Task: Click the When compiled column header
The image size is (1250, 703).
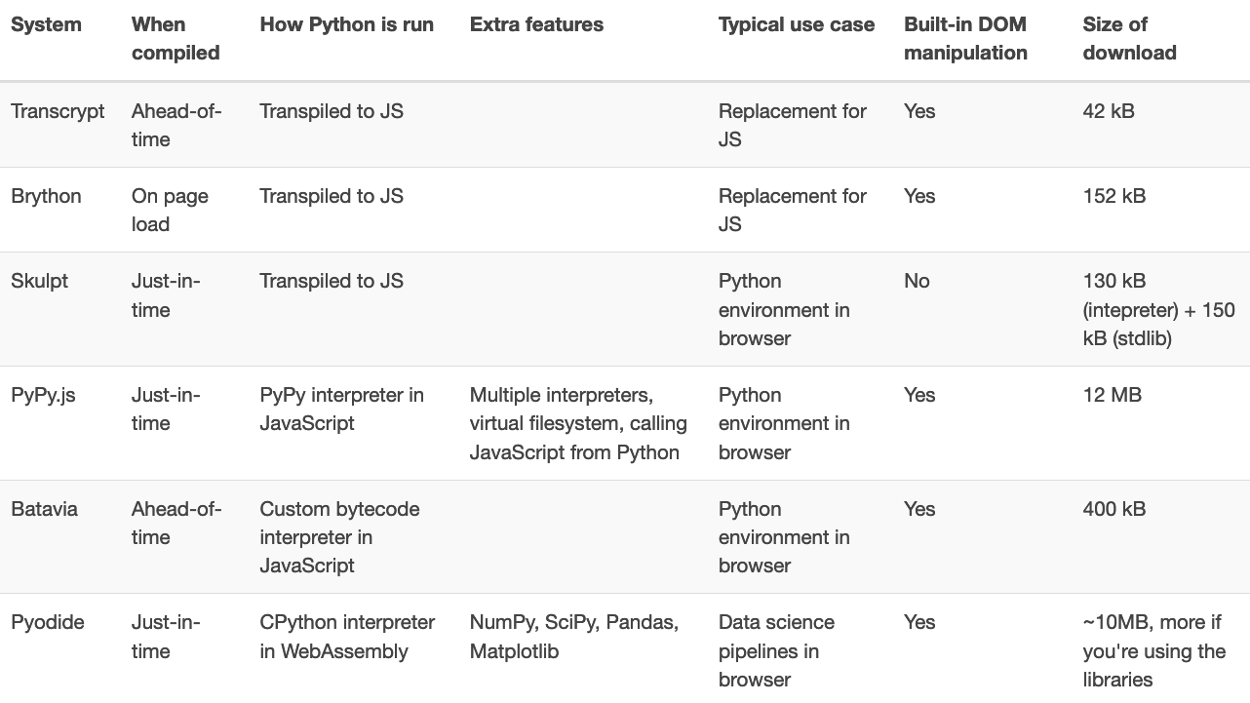Action: point(176,39)
